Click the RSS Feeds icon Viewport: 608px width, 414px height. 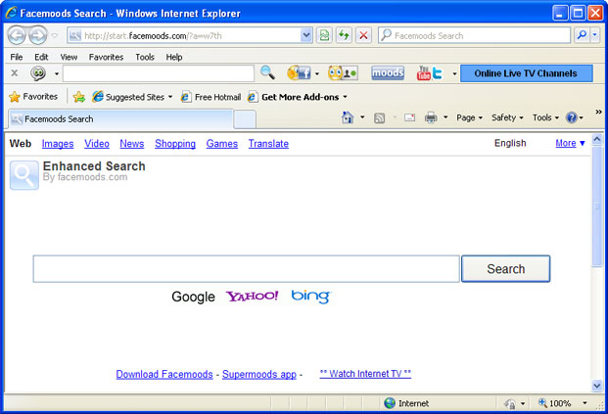tap(379, 117)
